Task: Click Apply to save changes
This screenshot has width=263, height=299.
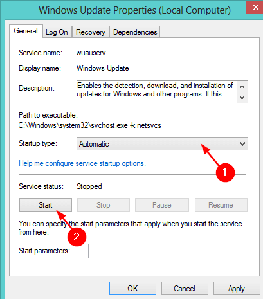Action: tap(237, 289)
